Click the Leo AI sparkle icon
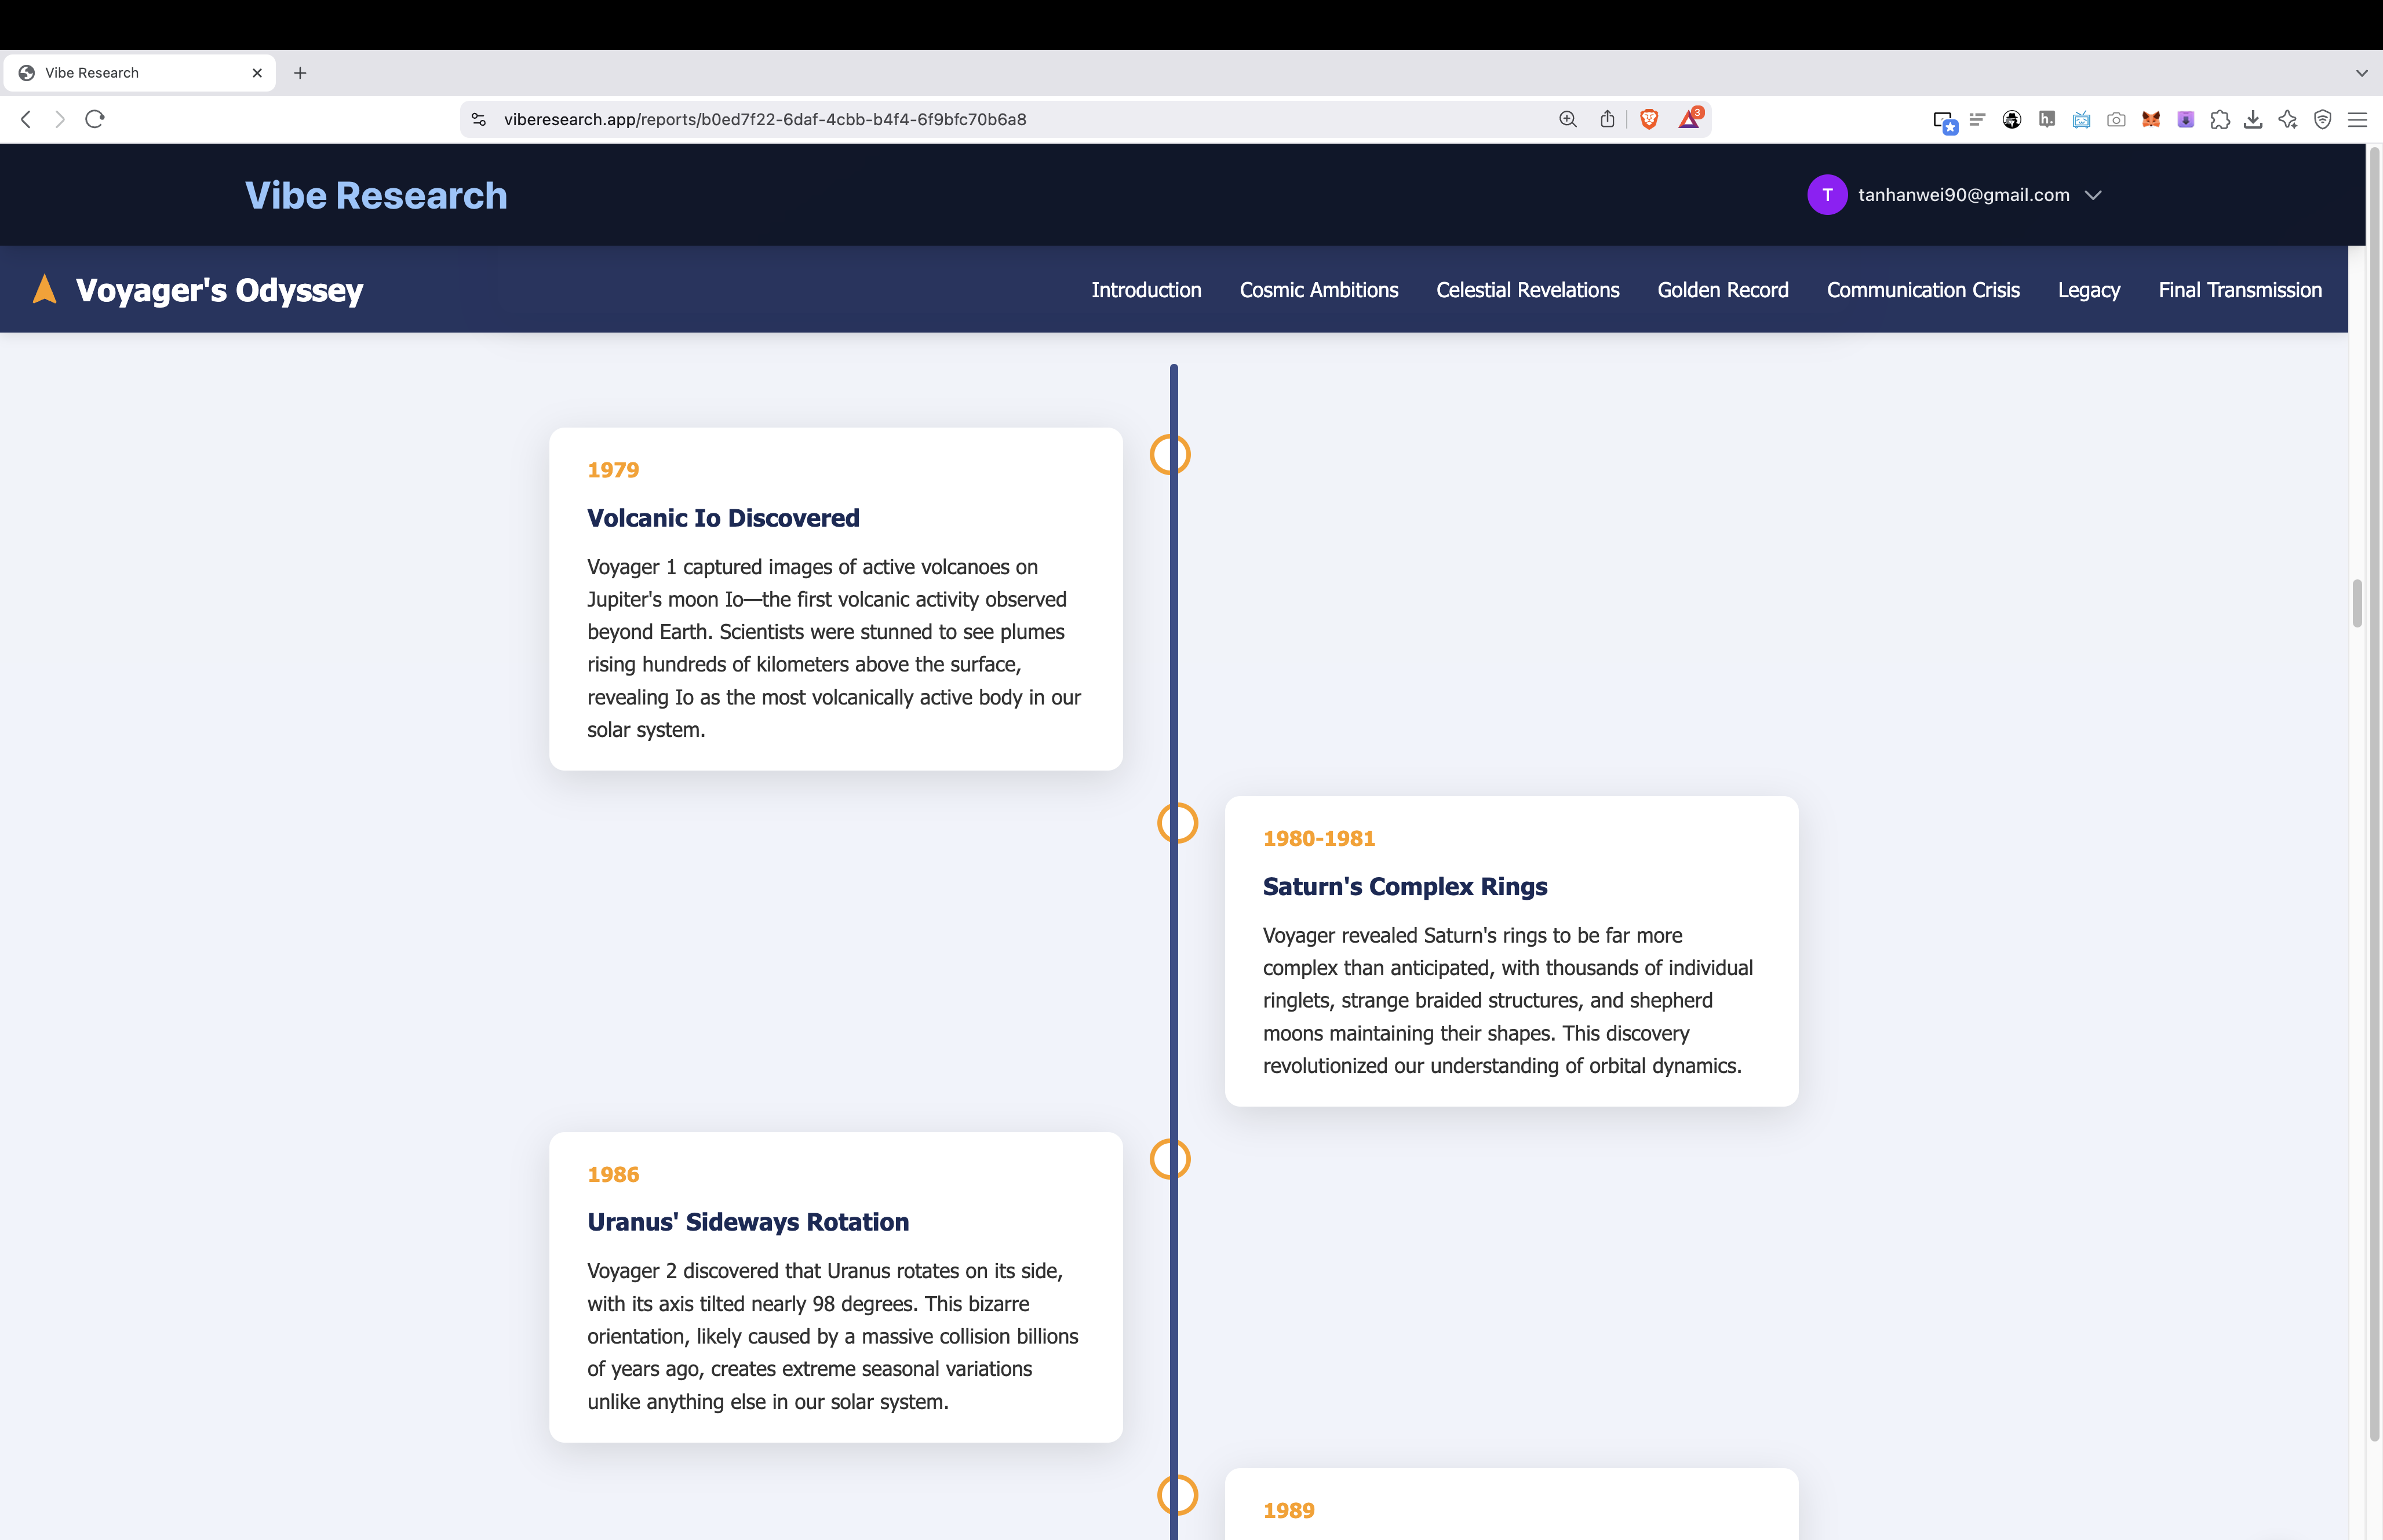The height and width of the screenshot is (1540, 2383). point(2288,120)
